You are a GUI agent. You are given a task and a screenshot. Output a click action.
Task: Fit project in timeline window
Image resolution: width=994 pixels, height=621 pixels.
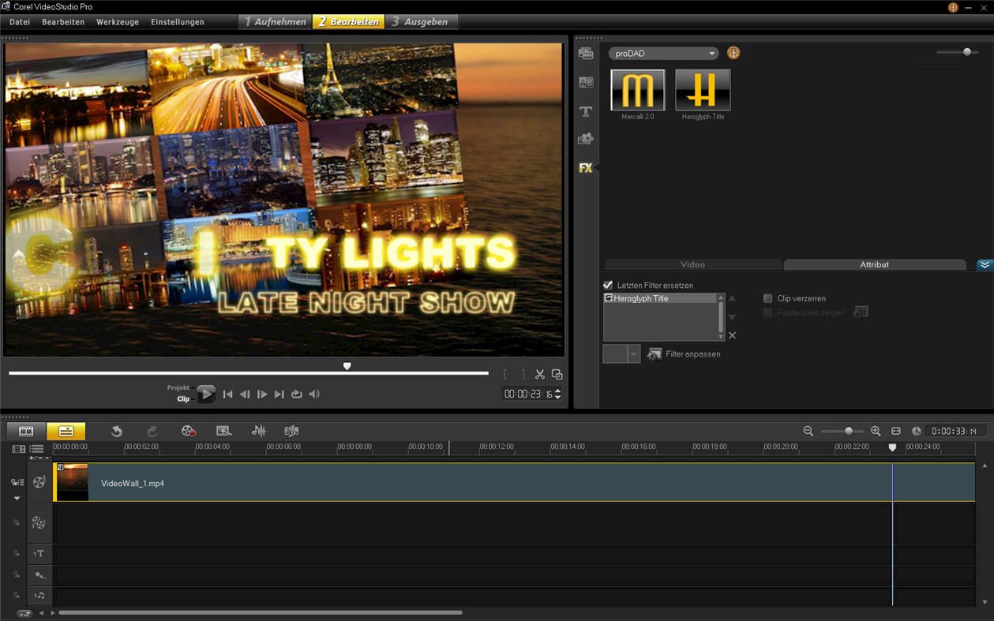[896, 431]
